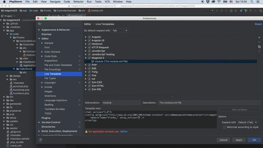Click the bootstrap.php file icon

point(11,90)
